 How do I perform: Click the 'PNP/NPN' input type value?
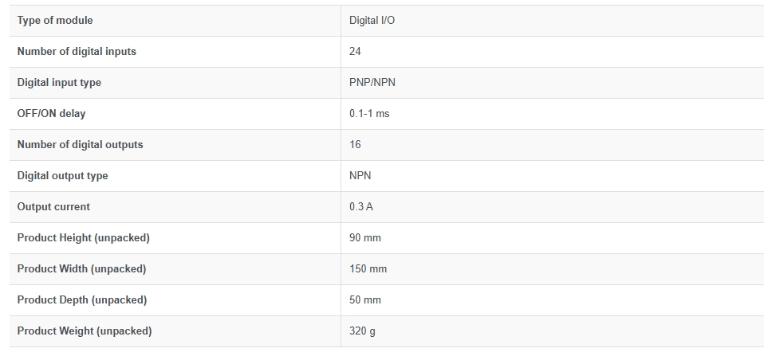coord(372,83)
